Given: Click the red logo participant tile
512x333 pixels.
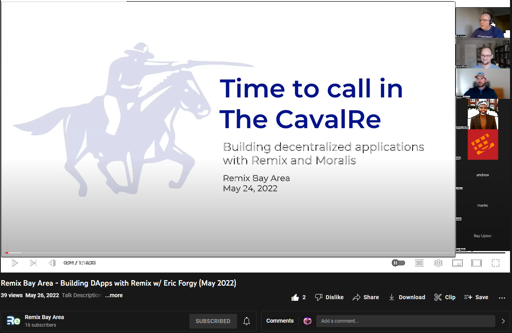Looking at the screenshot, I should point(483,144).
